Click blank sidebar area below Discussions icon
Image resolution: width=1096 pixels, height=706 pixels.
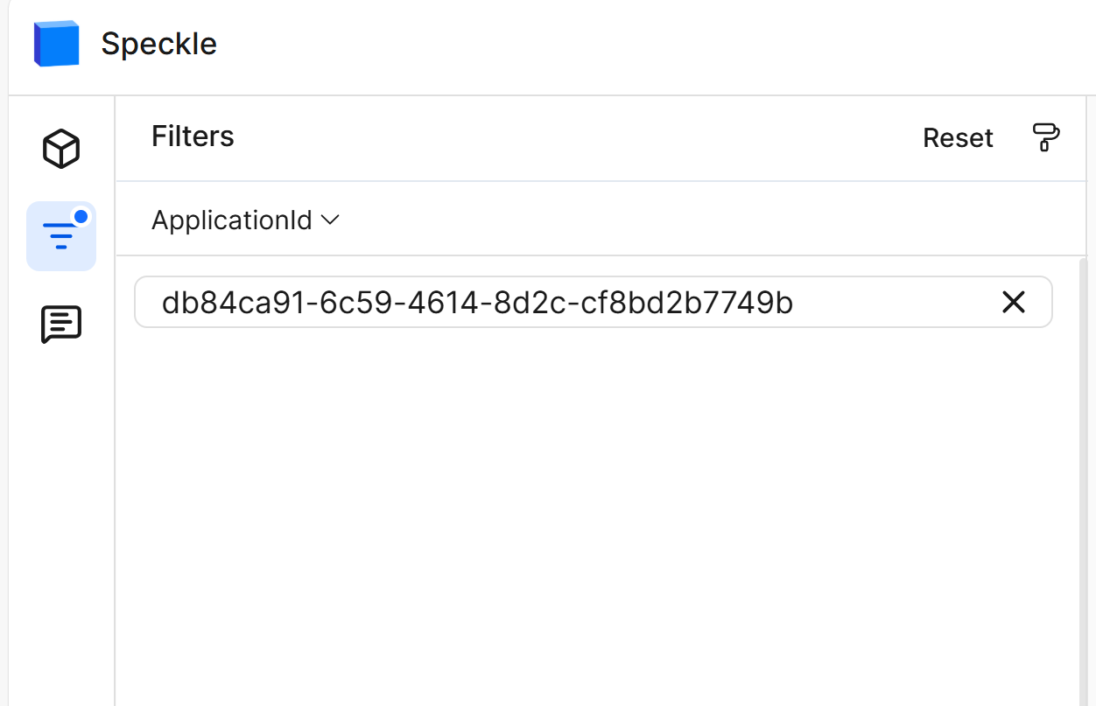61,525
